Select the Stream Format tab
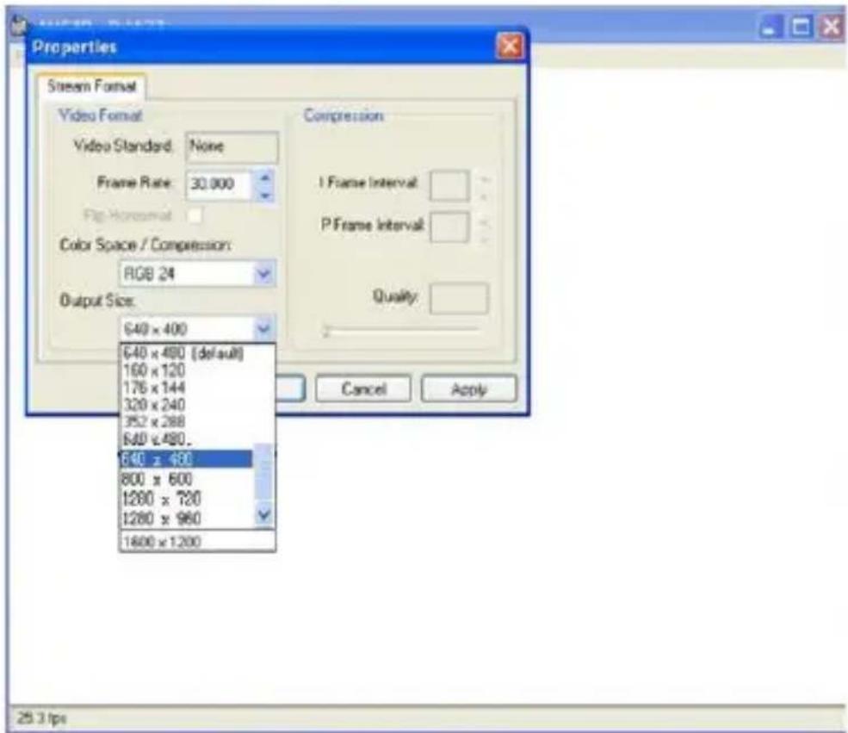The height and width of the screenshot is (733, 848). click(x=91, y=86)
